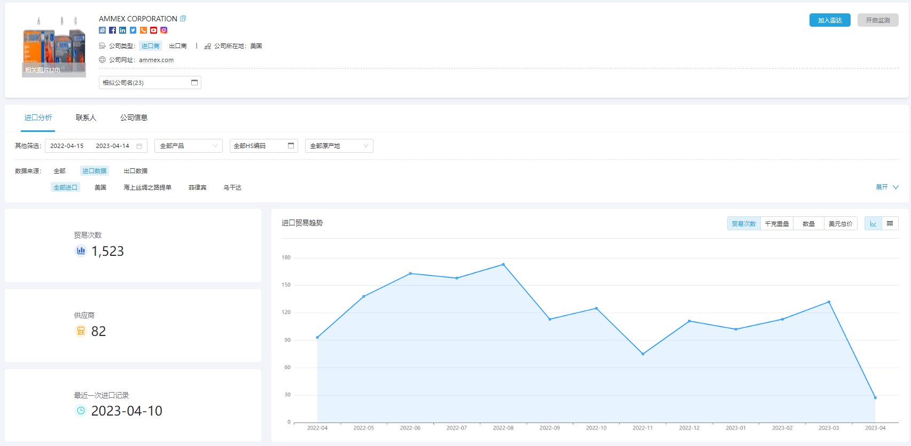Image resolution: width=911 pixels, height=446 pixels.
Task: Set data source to 进口数据
Action: pyautogui.click(x=95, y=171)
